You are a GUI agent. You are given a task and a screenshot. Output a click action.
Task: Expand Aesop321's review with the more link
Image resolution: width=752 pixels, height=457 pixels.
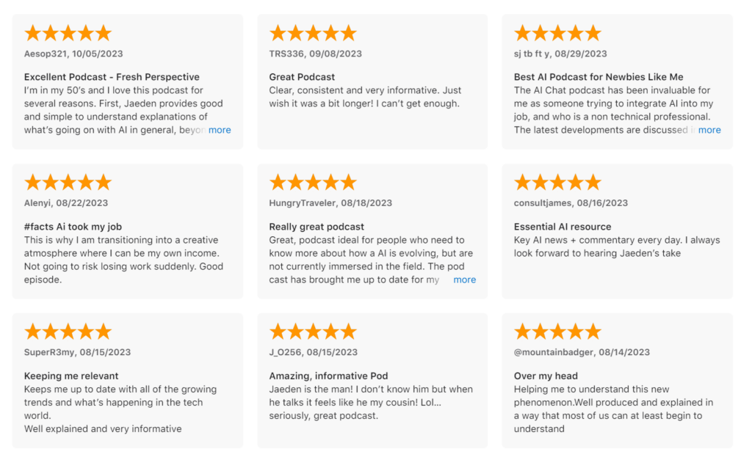(x=220, y=130)
